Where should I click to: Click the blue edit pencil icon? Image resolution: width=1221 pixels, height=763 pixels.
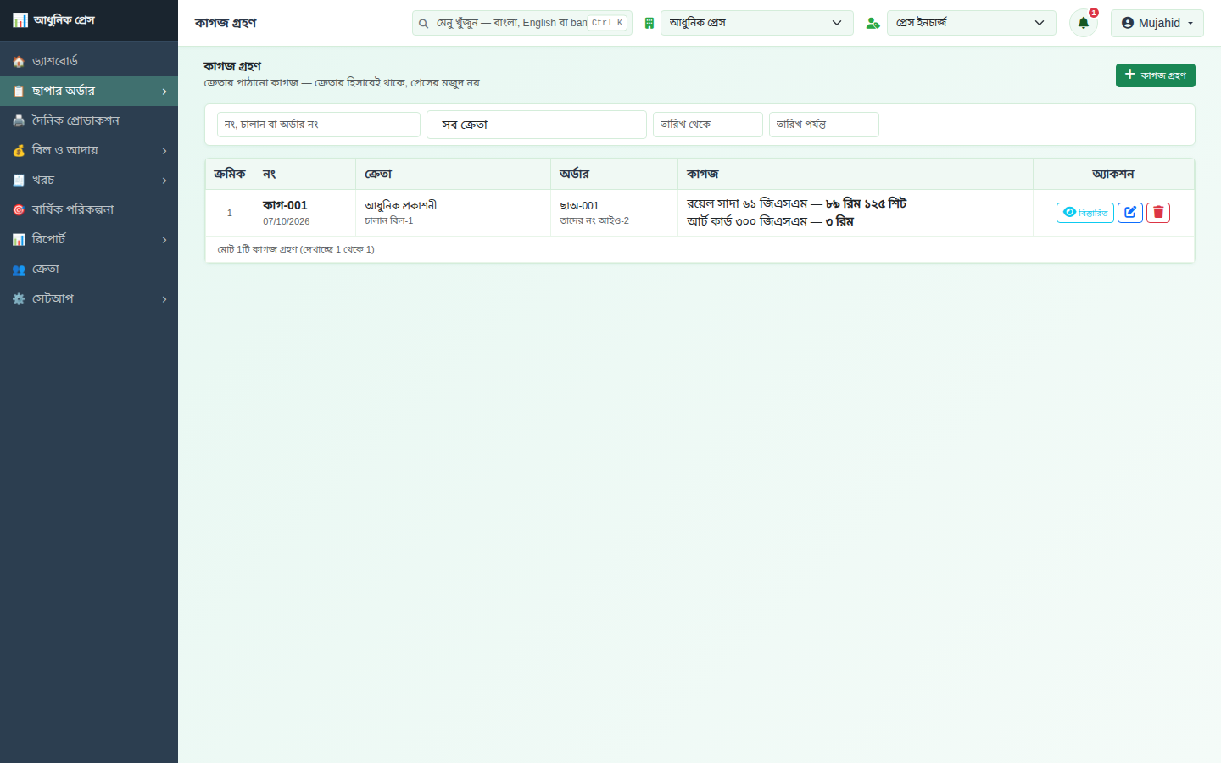1130,213
